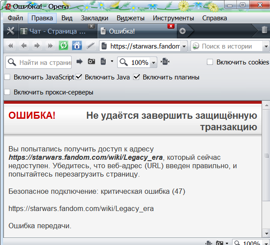Screen dimensions: 270x245
Task: Open the toolbar zoom 100% dropdown arrow
Action: [x=153, y=62]
